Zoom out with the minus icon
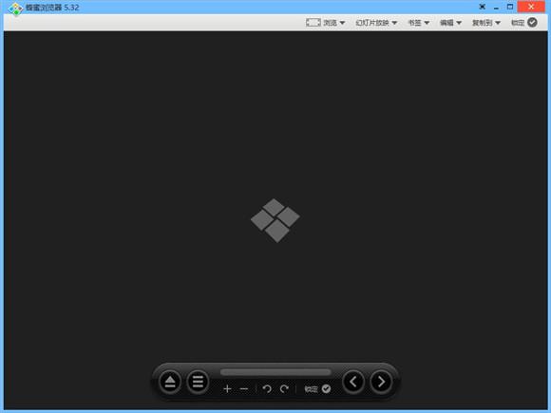 [x=244, y=388]
